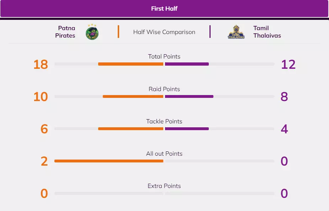
Task: Click the Tackle Points label
Action: 164,121
